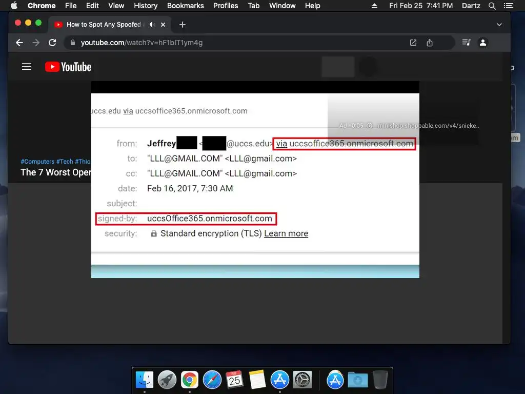The image size is (525, 394).
Task: Open Trash in the Dock
Action: 380,380
